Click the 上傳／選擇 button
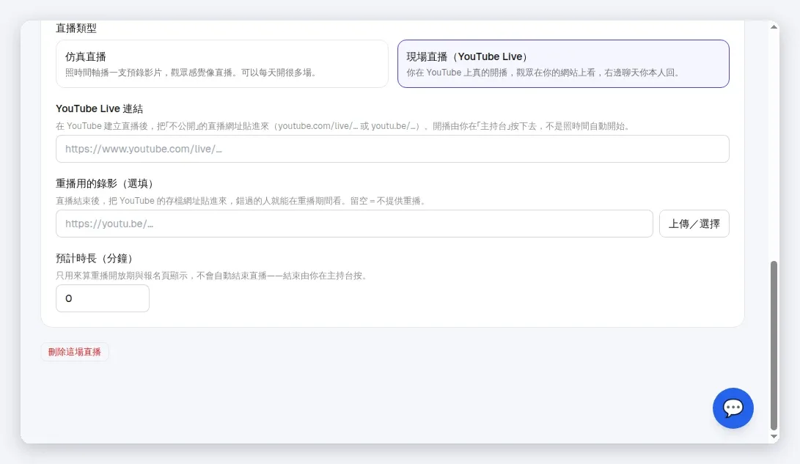This screenshot has width=800, height=464. click(x=694, y=224)
